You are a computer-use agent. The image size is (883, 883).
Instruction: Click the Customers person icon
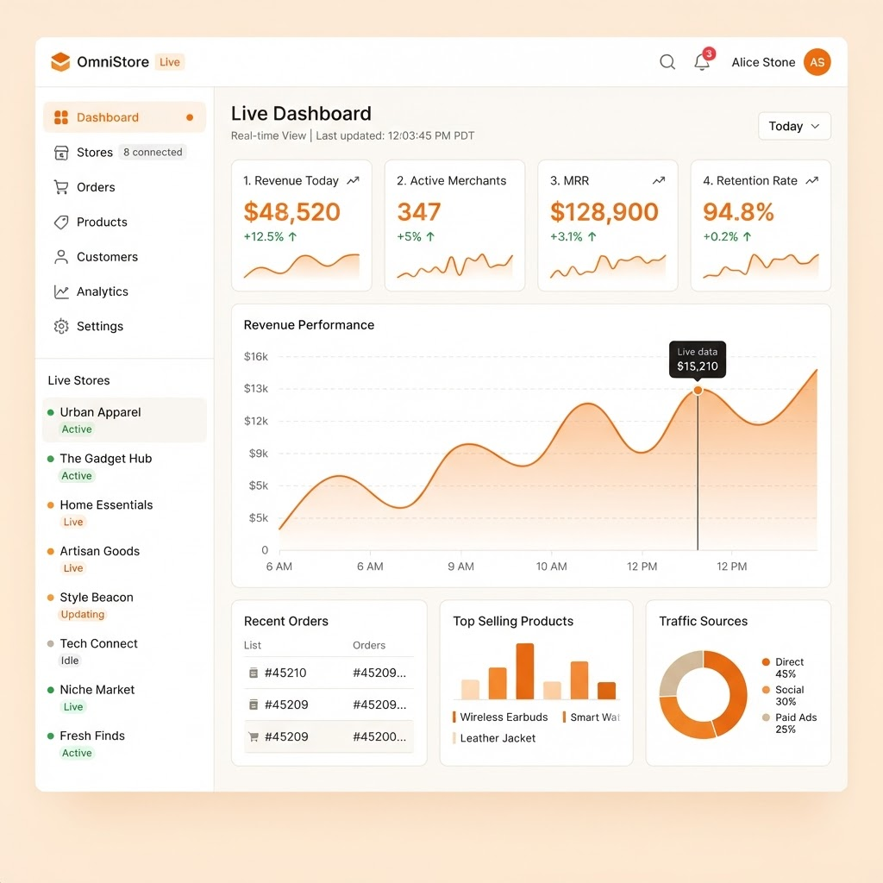pyautogui.click(x=61, y=257)
